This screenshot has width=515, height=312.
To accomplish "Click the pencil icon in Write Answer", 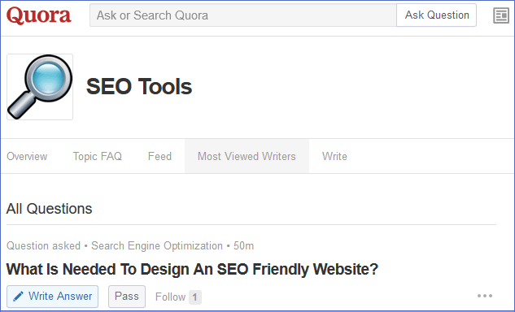I will pyautogui.click(x=18, y=297).
